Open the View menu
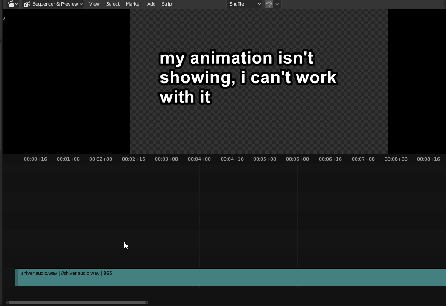This screenshot has height=306, width=446. (x=94, y=4)
